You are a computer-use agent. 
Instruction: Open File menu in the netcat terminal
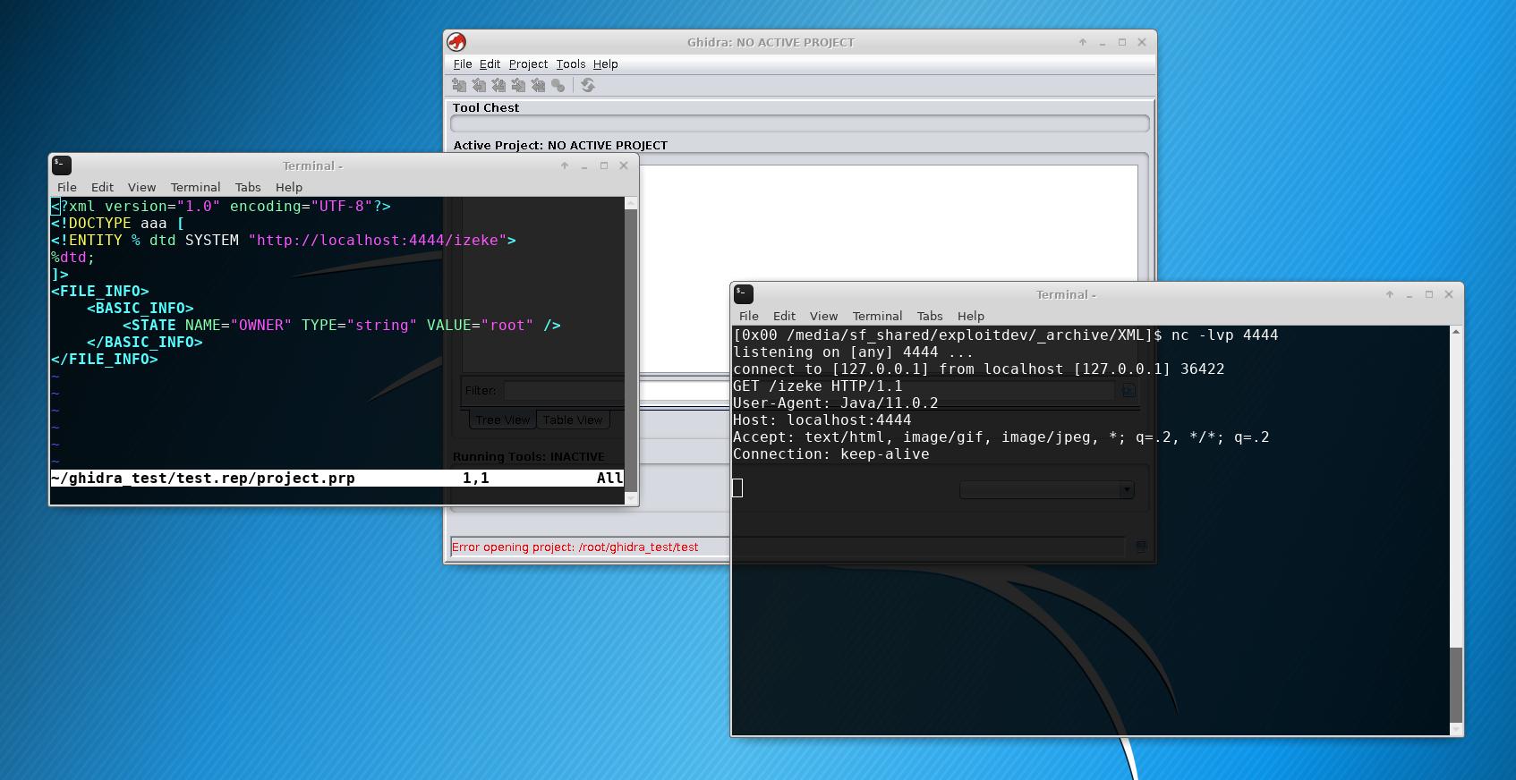pyautogui.click(x=749, y=316)
